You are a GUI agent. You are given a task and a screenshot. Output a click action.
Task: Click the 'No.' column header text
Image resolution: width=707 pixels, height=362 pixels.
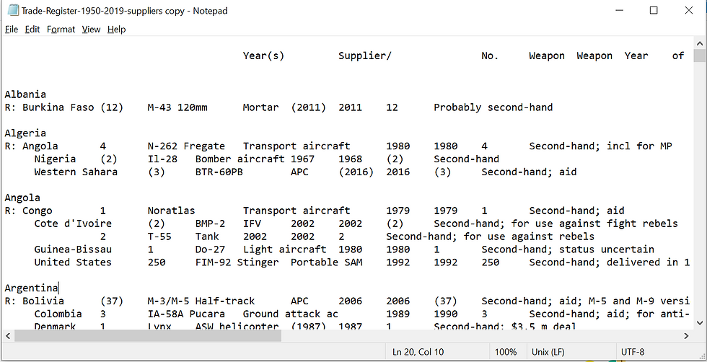tap(490, 56)
